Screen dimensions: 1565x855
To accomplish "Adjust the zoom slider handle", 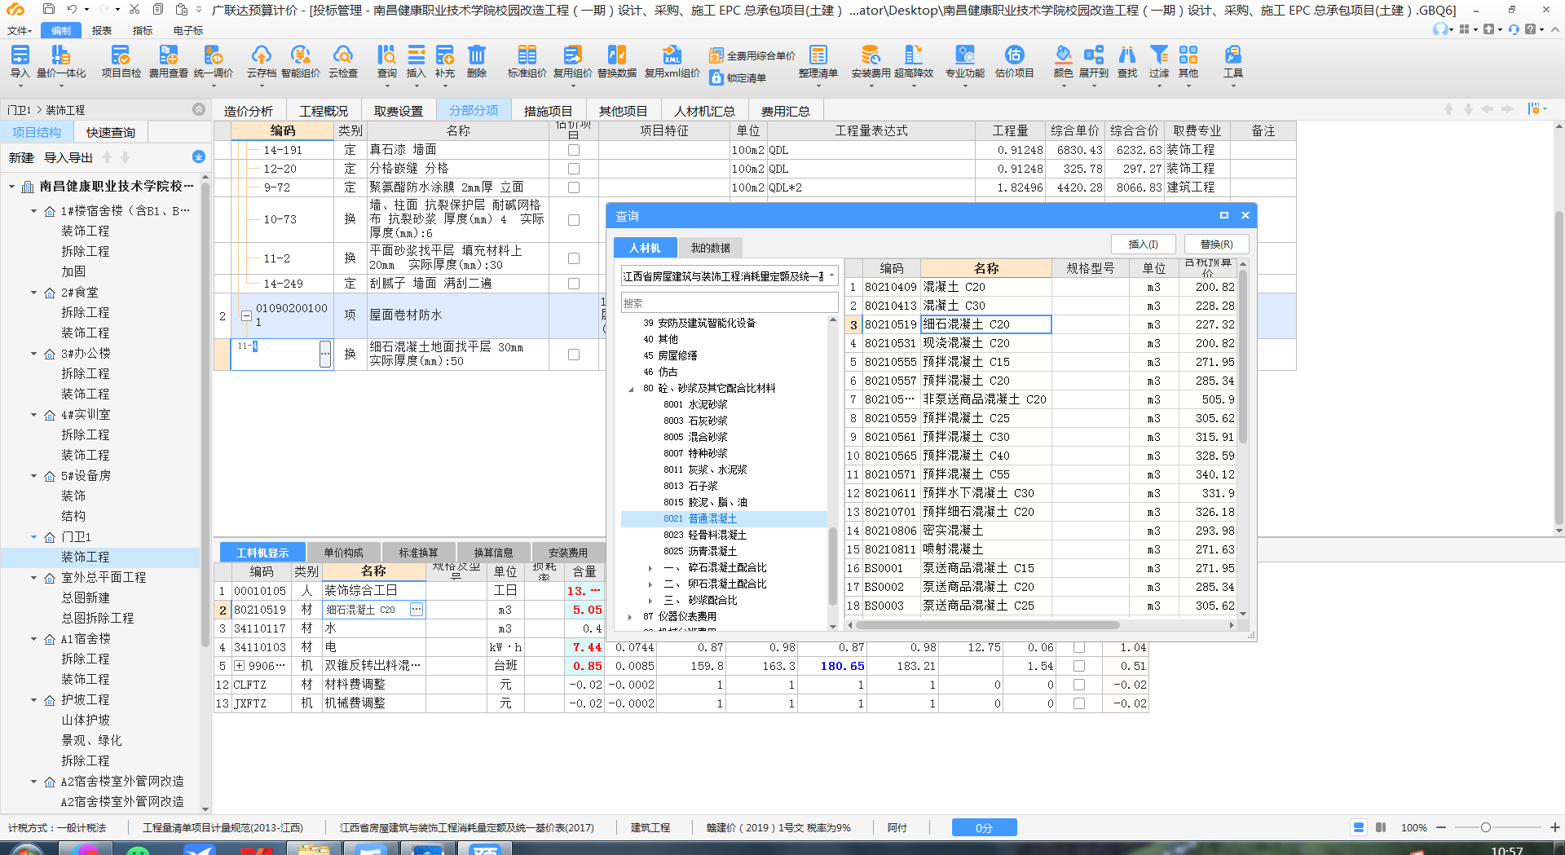I will [x=1486, y=827].
